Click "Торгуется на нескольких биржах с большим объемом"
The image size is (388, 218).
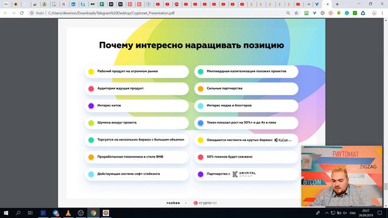[141, 140]
